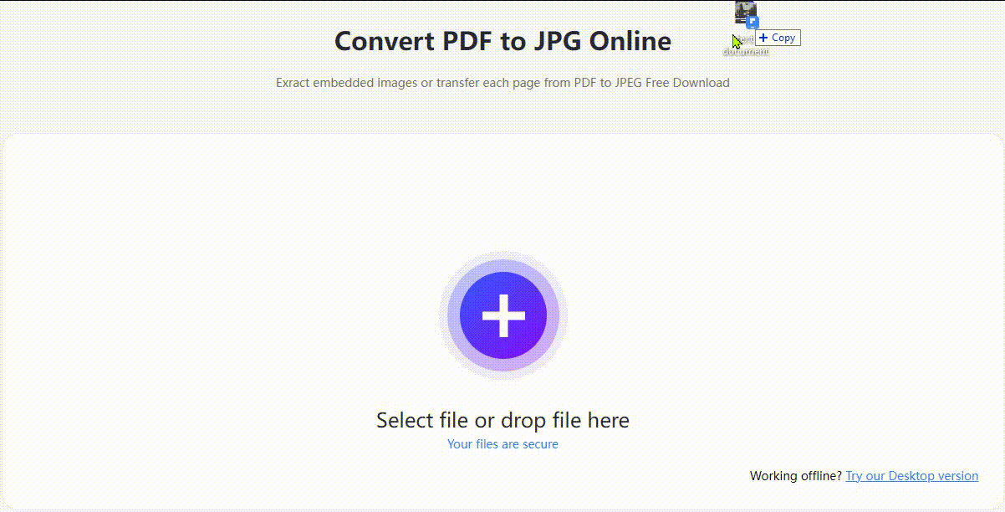The image size is (1005, 512).
Task: Activate the add-document icon in the drop zone
Action: [x=502, y=315]
